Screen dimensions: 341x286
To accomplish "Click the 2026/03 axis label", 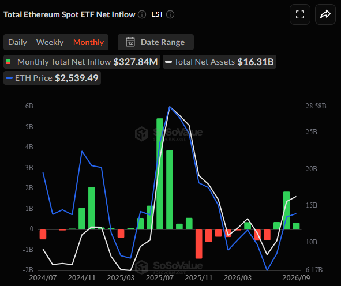I will tap(238, 278).
